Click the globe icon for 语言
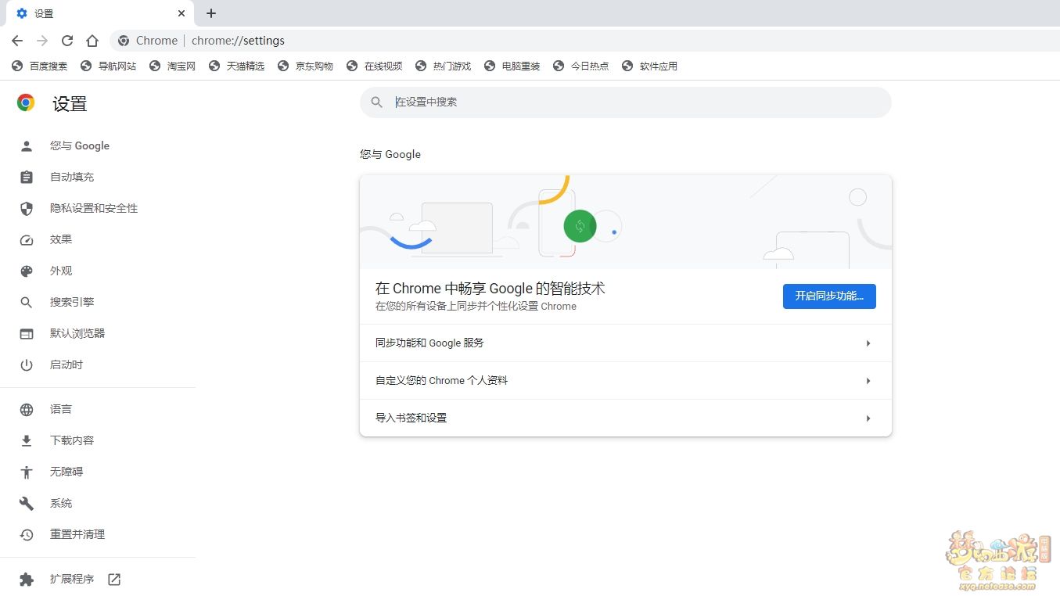Screen dimensions: 1060x596 pyautogui.click(x=27, y=409)
